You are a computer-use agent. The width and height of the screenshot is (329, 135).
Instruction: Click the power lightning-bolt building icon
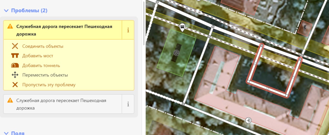tap(305, 28)
